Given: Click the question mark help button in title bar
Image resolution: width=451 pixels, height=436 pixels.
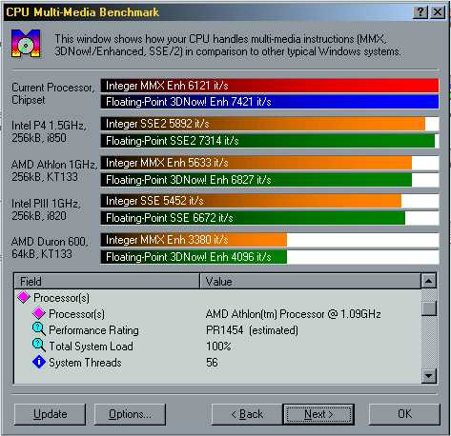Looking at the screenshot, I should click(x=420, y=12).
